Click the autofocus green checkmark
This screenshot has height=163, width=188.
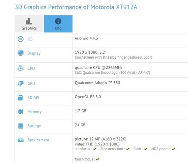tap(95, 149)
